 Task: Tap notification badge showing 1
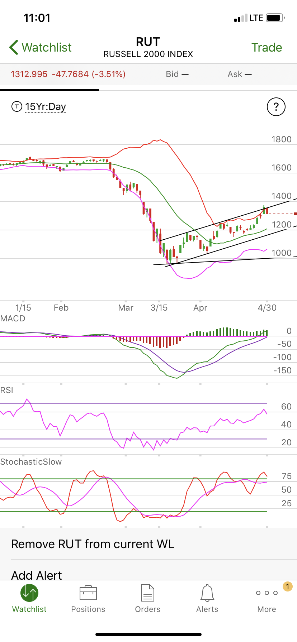[287, 586]
